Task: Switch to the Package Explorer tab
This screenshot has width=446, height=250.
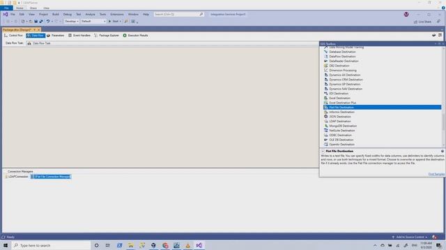Action: click(x=107, y=35)
